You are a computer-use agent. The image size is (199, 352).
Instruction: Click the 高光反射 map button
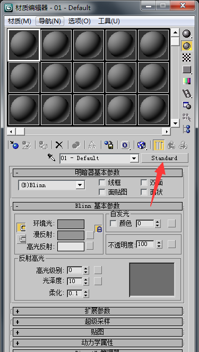coord(90,246)
